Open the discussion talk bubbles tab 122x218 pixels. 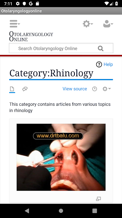(x=25, y=89)
